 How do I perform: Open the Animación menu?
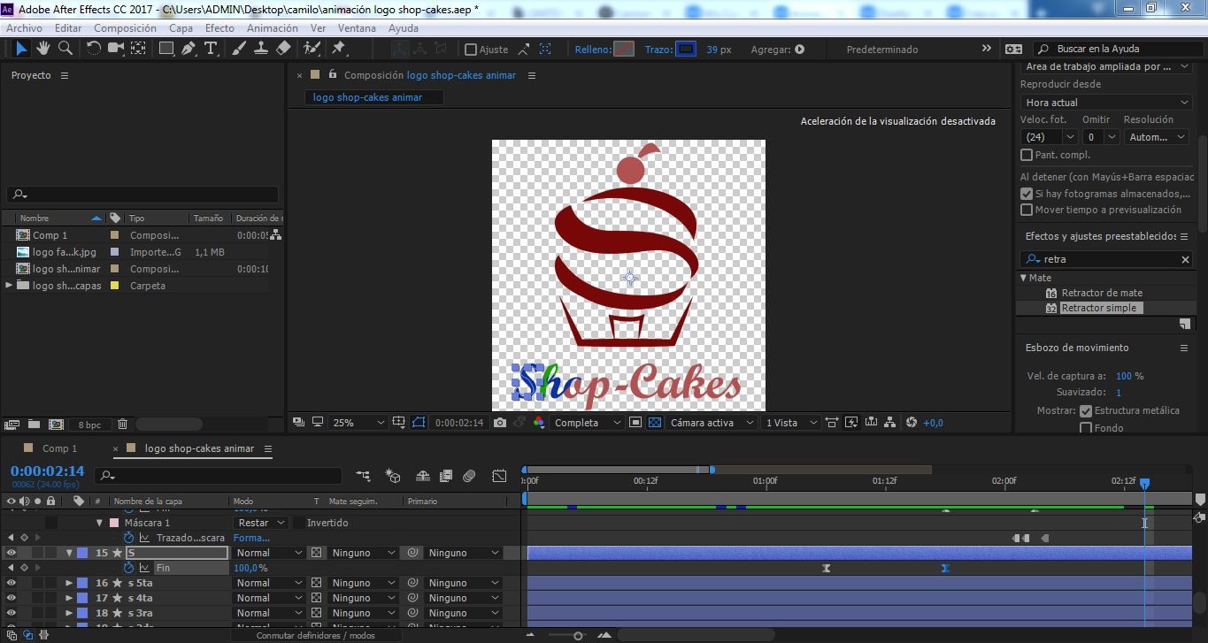(272, 28)
